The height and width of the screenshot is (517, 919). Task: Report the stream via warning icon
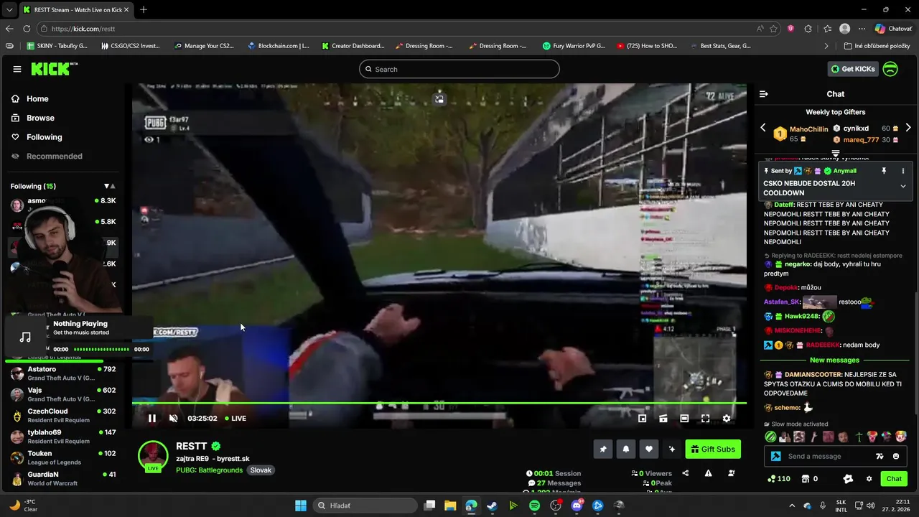point(709,473)
